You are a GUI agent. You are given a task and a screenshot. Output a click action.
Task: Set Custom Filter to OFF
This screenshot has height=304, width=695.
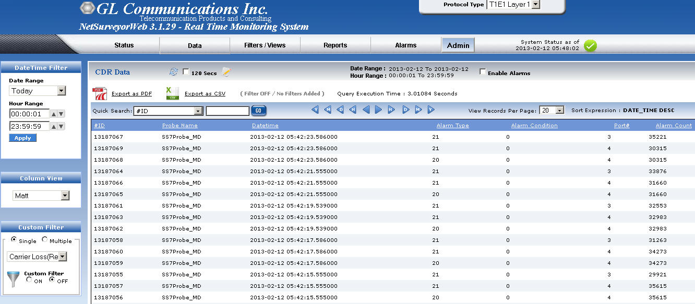pos(52,280)
